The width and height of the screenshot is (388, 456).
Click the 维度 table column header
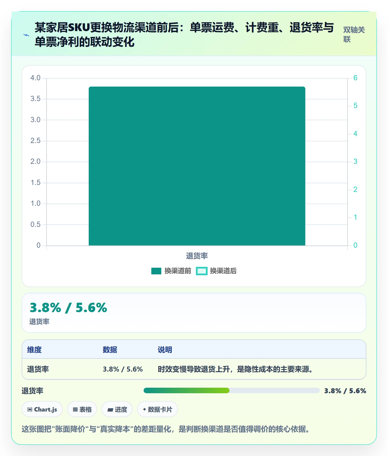pyautogui.click(x=34, y=350)
